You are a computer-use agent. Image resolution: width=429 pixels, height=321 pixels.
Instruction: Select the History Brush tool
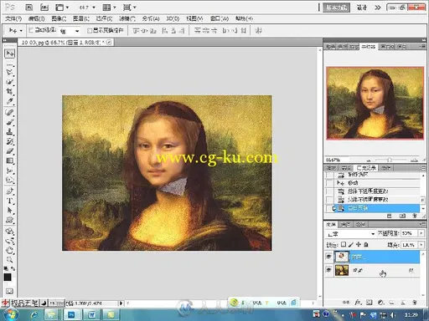coord(9,141)
